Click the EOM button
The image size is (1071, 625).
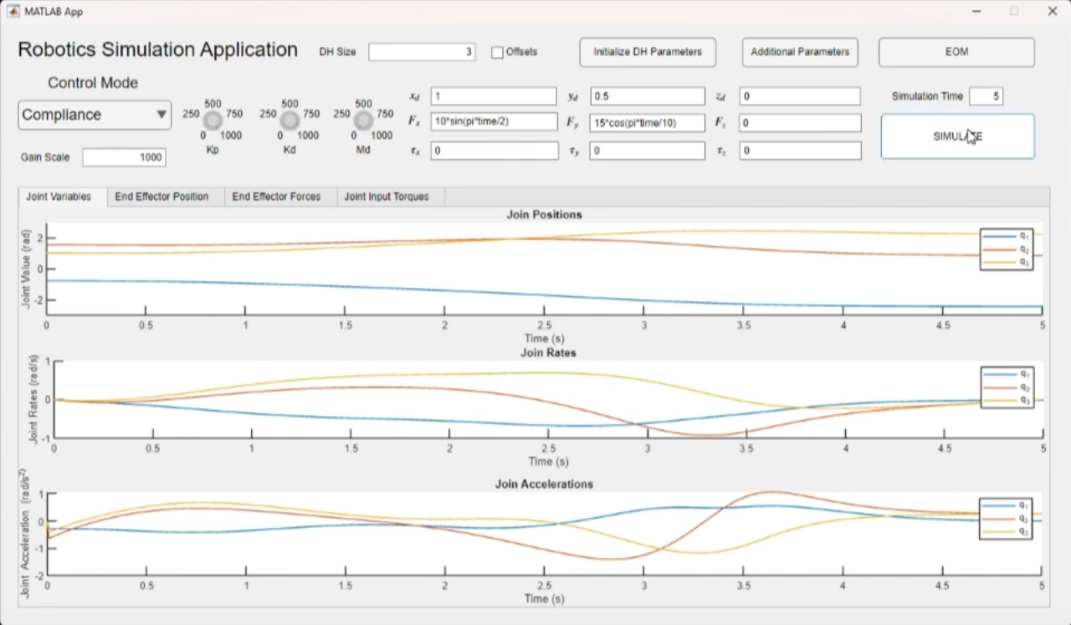pos(956,52)
